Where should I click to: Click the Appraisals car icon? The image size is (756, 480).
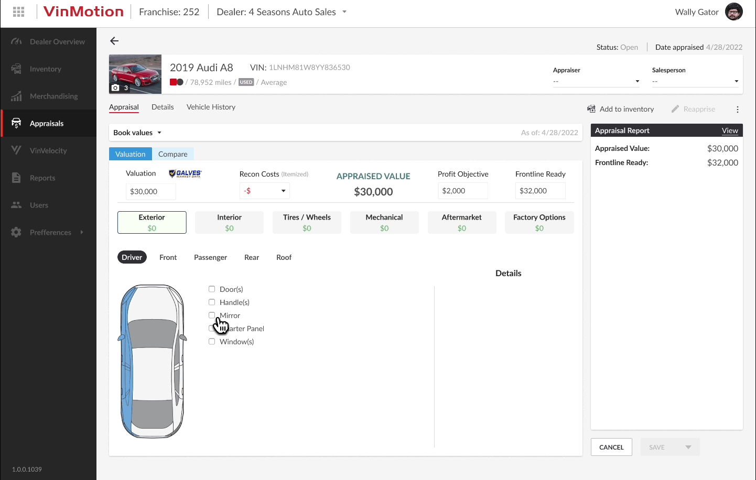pyautogui.click(x=16, y=123)
